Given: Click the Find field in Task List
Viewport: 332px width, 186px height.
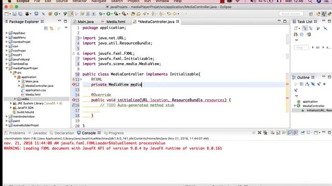Looking at the screenshot, I should [301, 48].
